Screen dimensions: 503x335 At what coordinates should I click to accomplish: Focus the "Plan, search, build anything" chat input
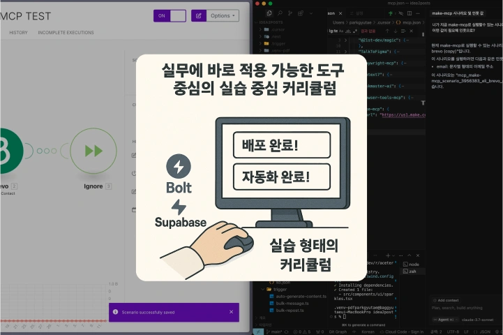tap(457, 308)
